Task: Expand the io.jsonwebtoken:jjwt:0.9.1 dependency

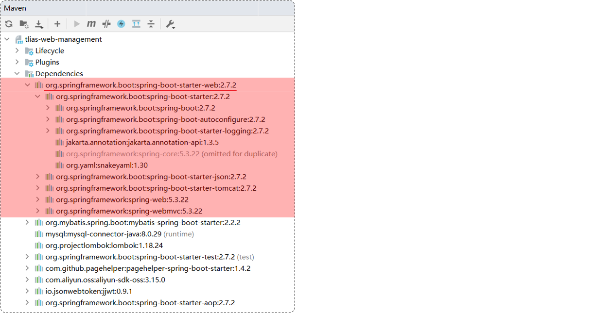Action: point(27,291)
